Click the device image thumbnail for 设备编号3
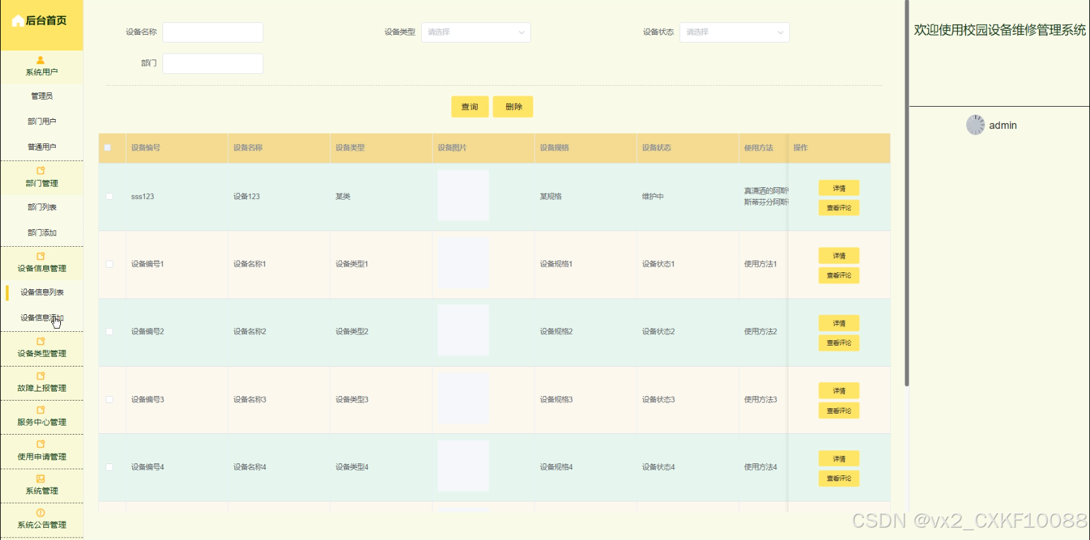This screenshot has height=540, width=1090. point(463,399)
